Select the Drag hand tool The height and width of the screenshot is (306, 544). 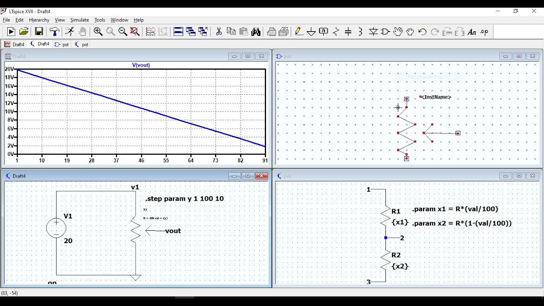click(x=410, y=31)
